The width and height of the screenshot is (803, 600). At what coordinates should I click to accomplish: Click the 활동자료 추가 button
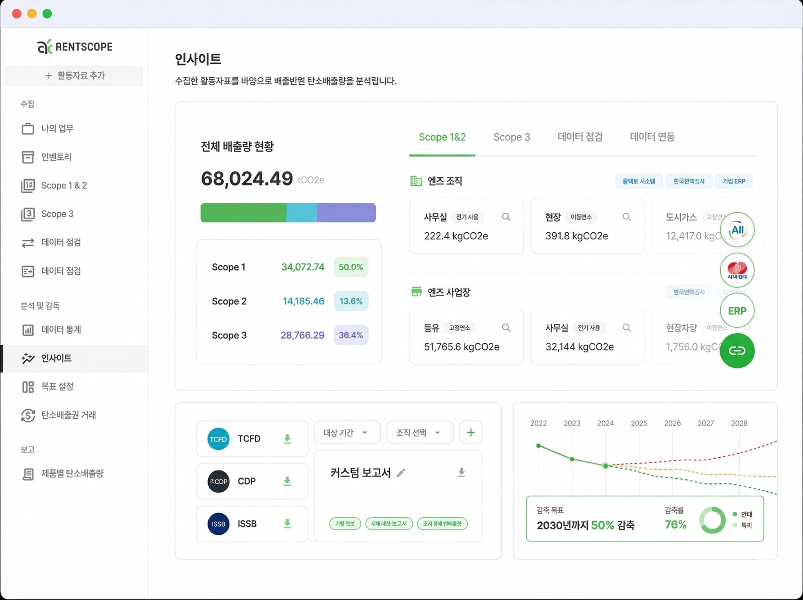click(74, 75)
